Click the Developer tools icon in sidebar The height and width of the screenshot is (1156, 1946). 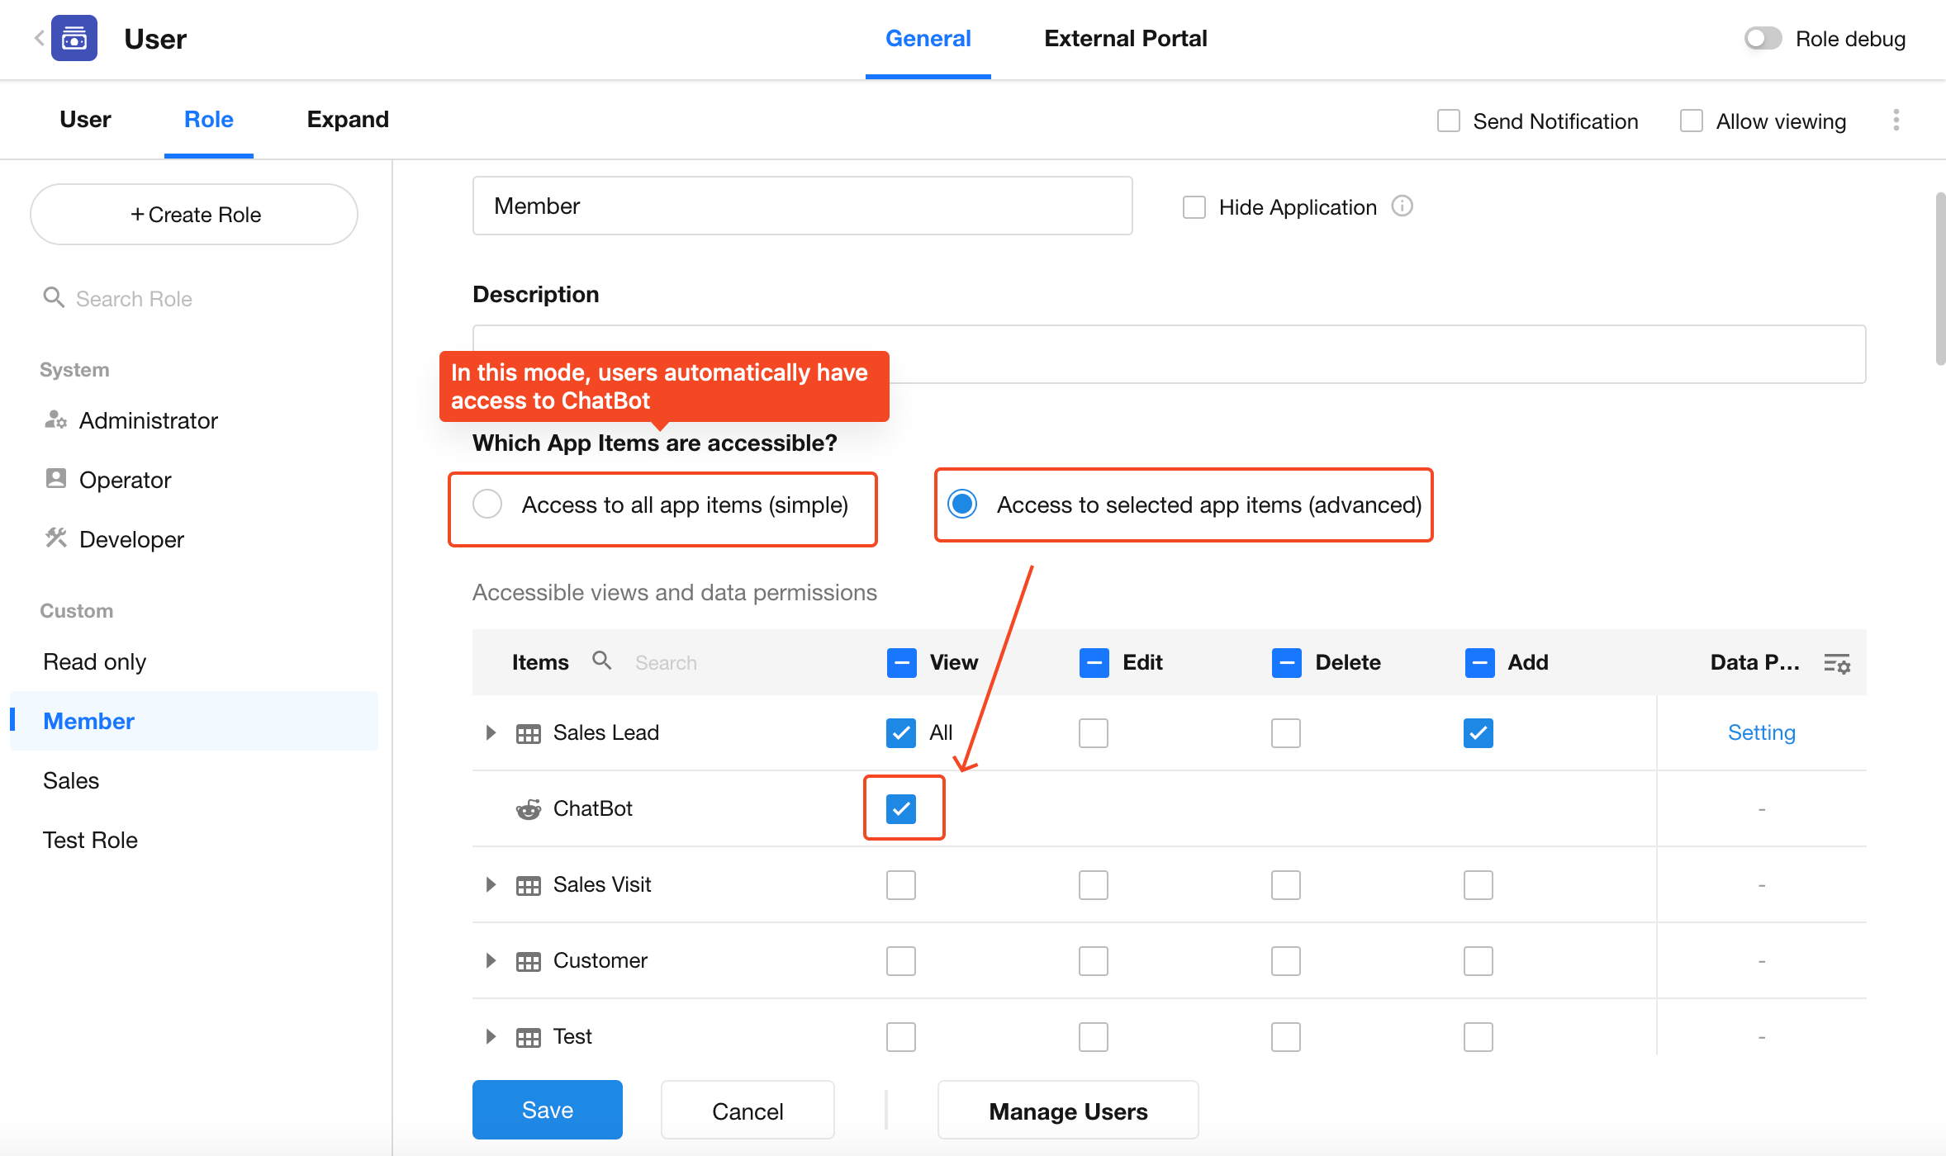tap(55, 538)
